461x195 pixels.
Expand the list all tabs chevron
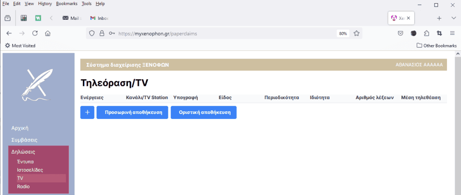coord(452,18)
